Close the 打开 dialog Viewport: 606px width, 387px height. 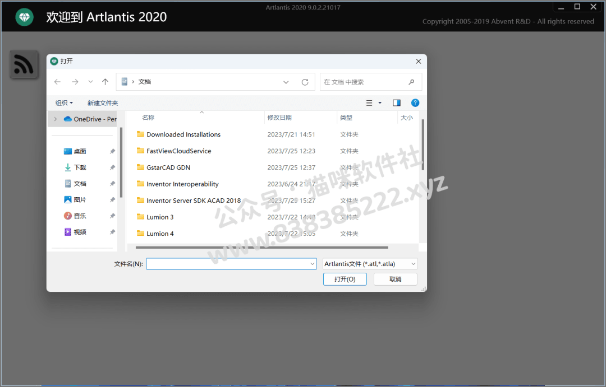tap(418, 62)
